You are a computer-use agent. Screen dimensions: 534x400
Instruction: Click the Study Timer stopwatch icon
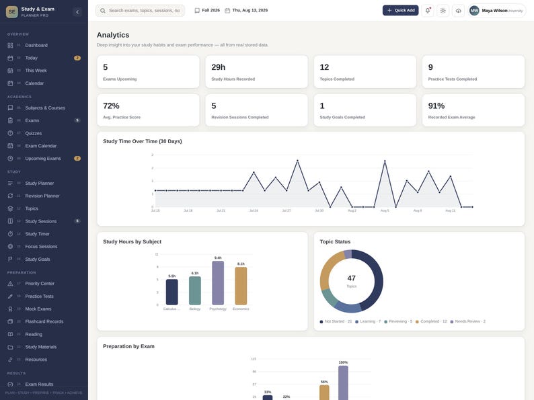pyautogui.click(x=10, y=234)
